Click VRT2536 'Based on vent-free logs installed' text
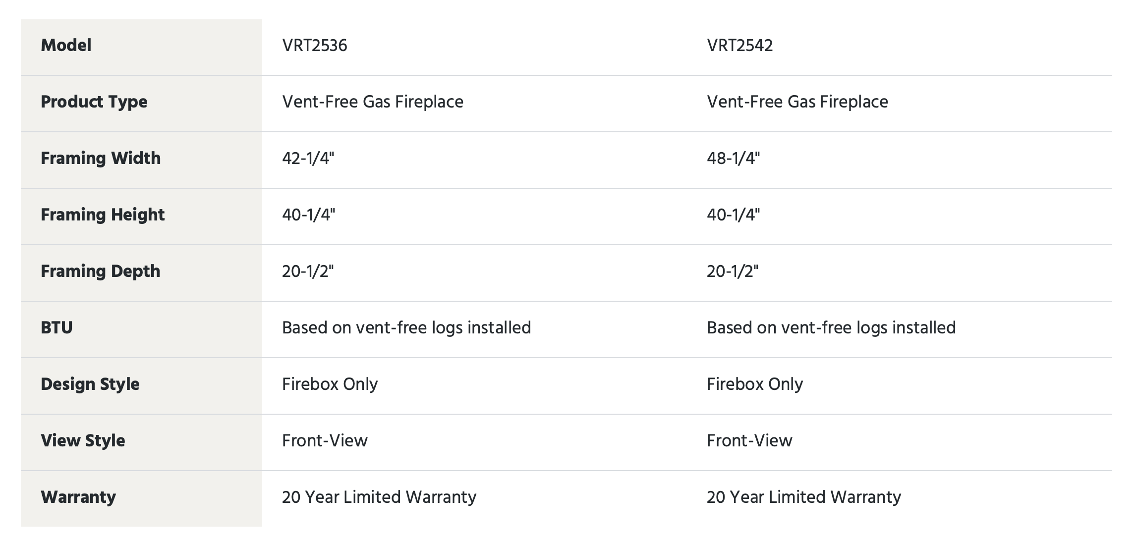The height and width of the screenshot is (543, 1136). point(406,328)
